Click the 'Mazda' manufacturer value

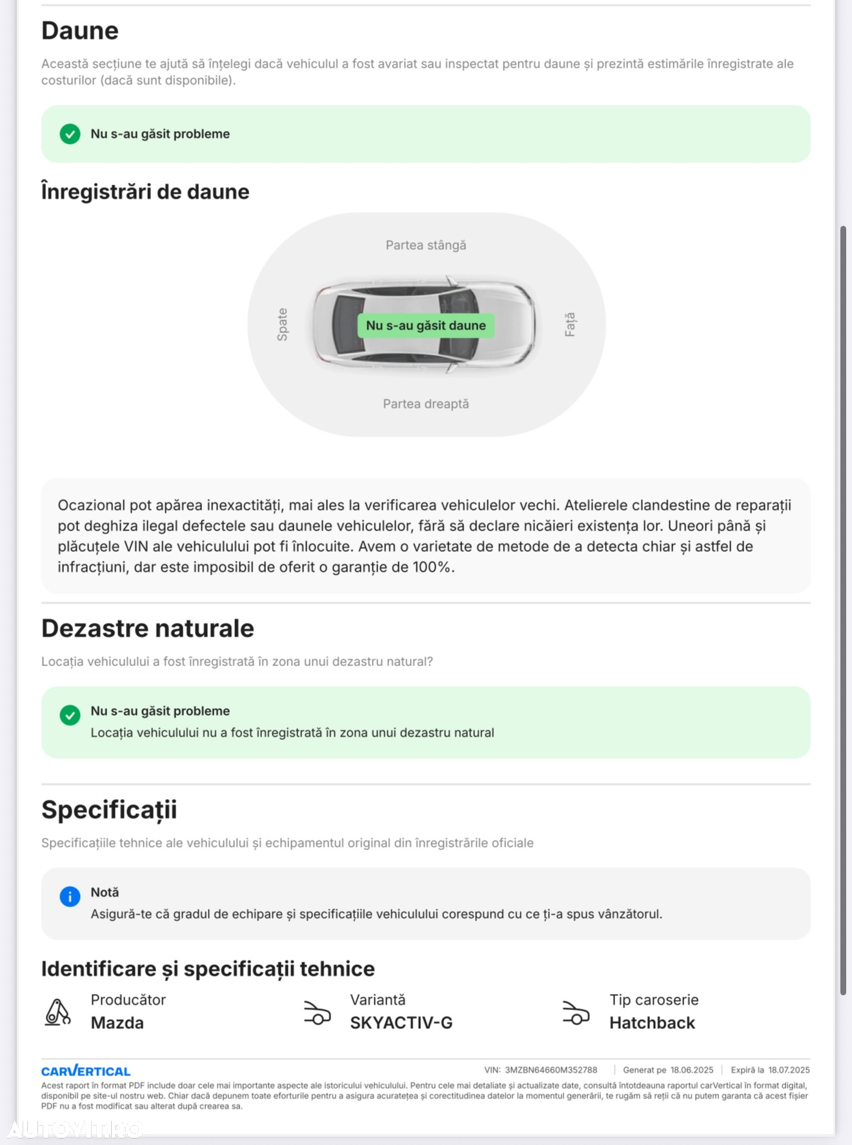coord(117,1023)
